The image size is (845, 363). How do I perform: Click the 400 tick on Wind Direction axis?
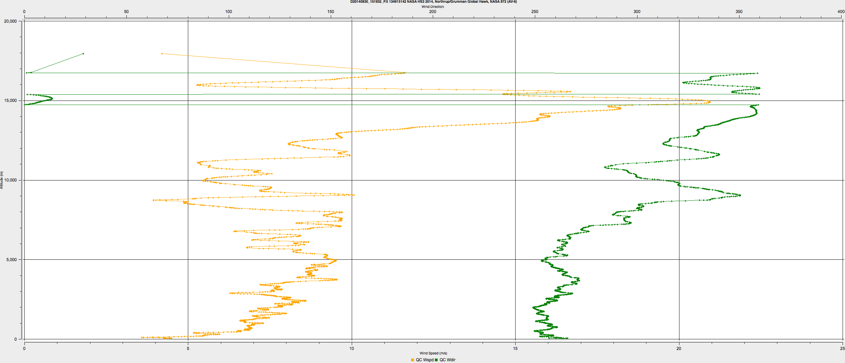click(841, 12)
